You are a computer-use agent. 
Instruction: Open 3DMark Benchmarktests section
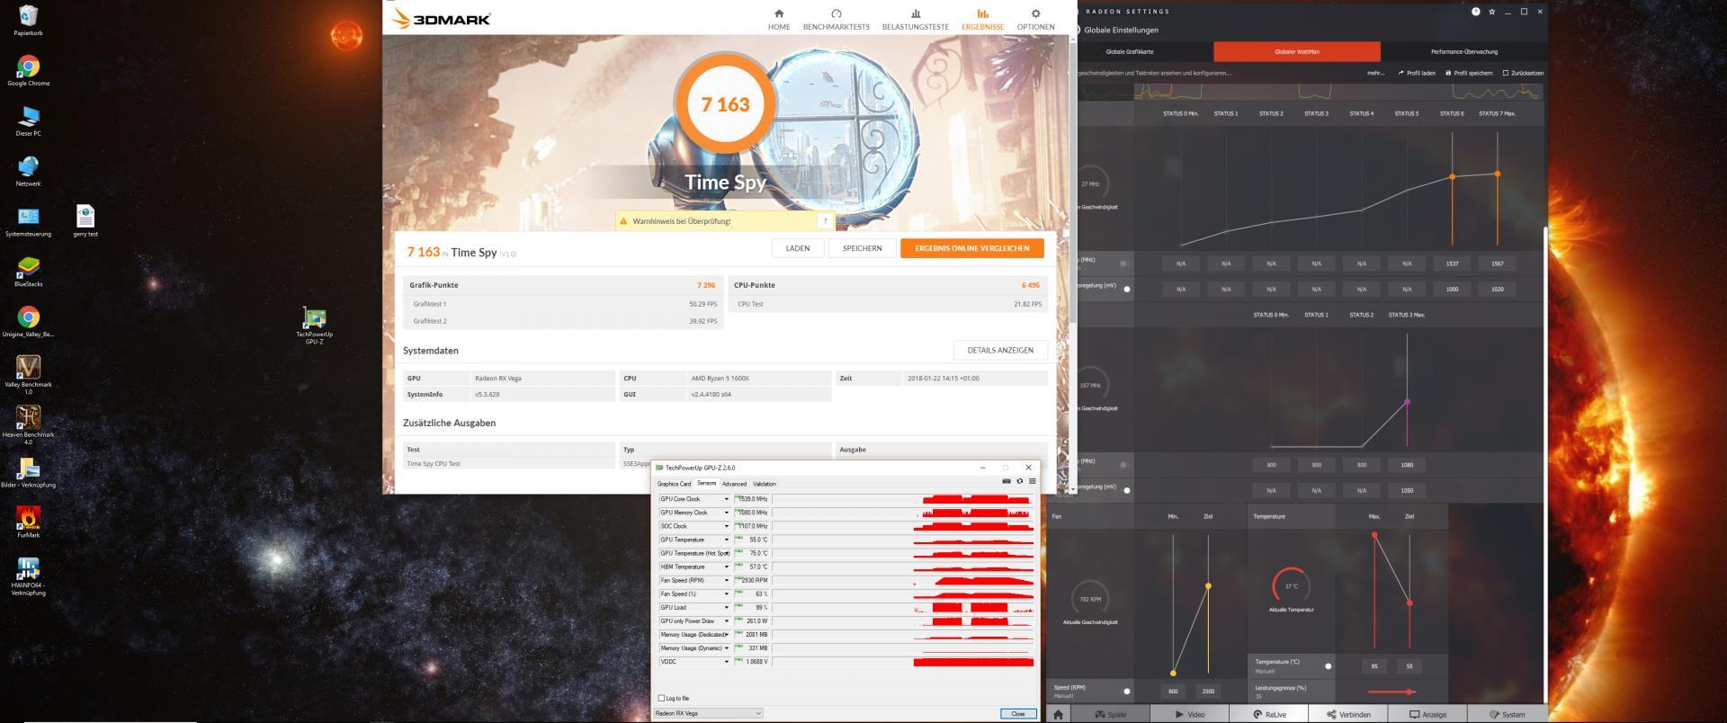click(836, 20)
